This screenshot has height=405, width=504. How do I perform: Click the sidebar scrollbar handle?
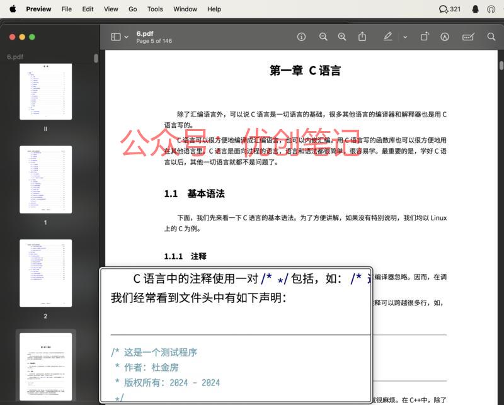[x=96, y=58]
